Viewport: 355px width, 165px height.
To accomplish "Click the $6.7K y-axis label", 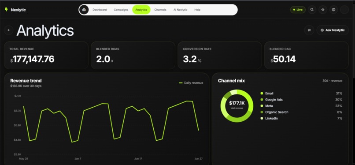I will pos(18,111).
